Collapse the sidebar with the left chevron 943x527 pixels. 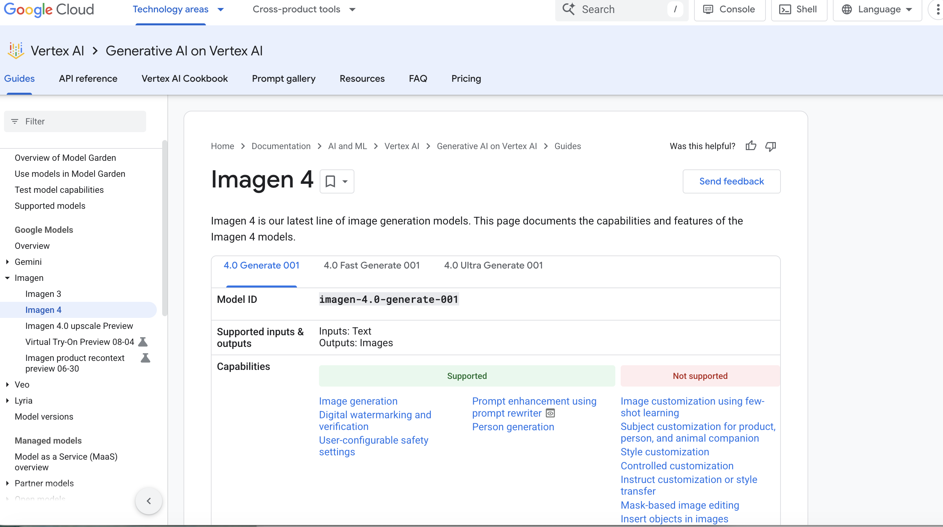click(x=148, y=501)
